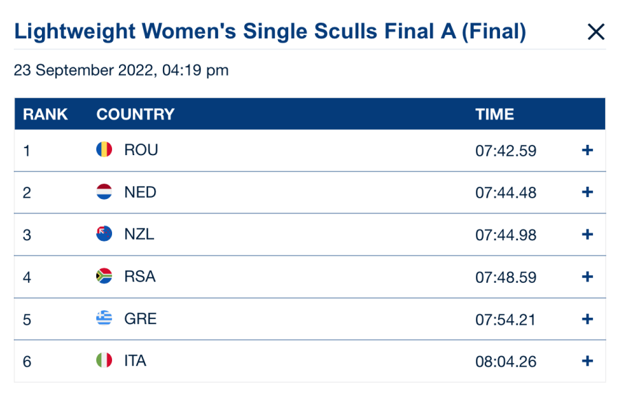This screenshot has width=619, height=396.
Task: Expand the RSA result row
Action: [x=587, y=277]
